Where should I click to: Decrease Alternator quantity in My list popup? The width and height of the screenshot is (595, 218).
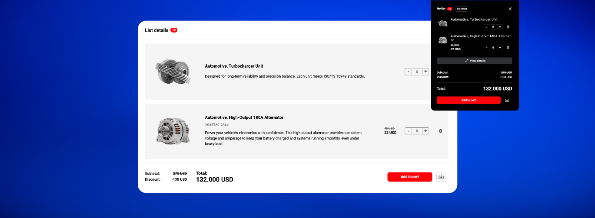tap(487, 48)
